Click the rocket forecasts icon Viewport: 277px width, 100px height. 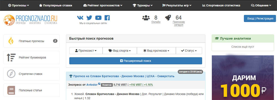[x=168, y=18]
